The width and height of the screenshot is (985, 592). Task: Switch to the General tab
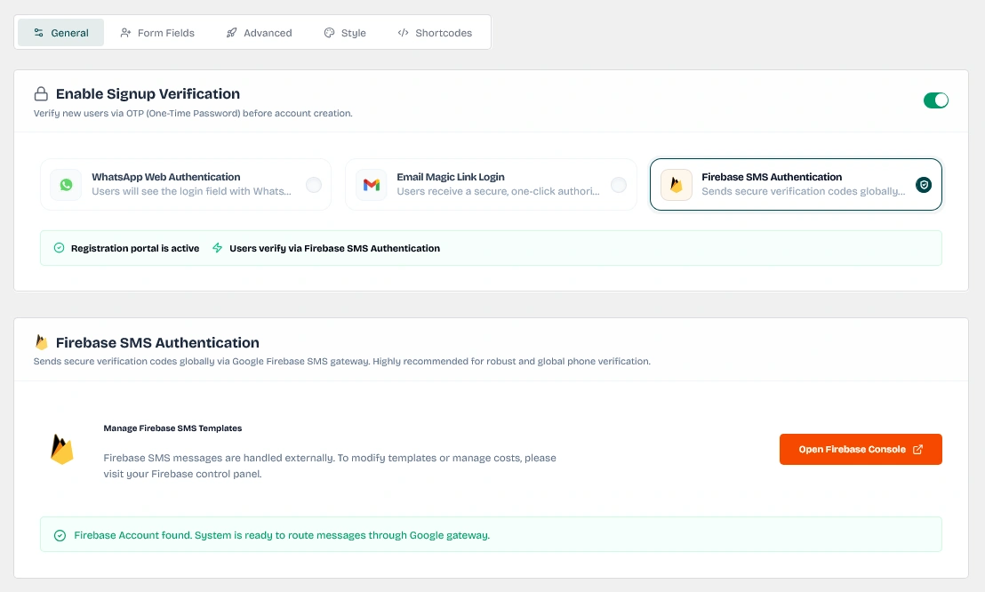(61, 33)
